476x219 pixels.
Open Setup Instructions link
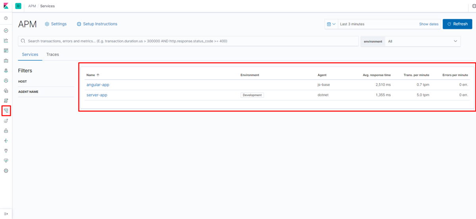[97, 24]
